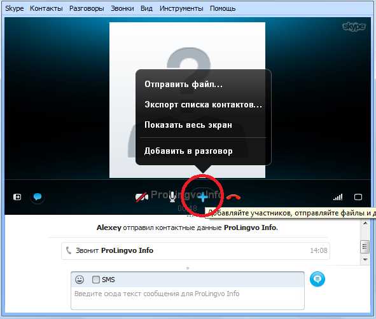The image size is (376, 319).
Task: Click the message text input field
Action: 188,299
